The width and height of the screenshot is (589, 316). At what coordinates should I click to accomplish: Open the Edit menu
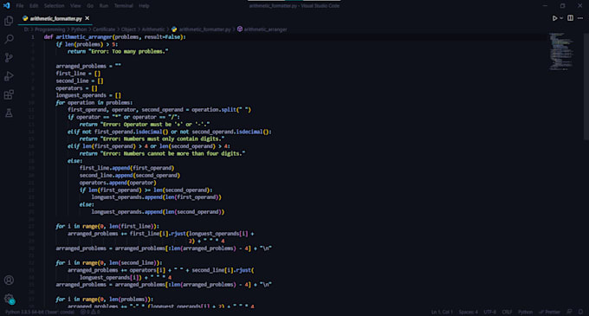tap(34, 6)
